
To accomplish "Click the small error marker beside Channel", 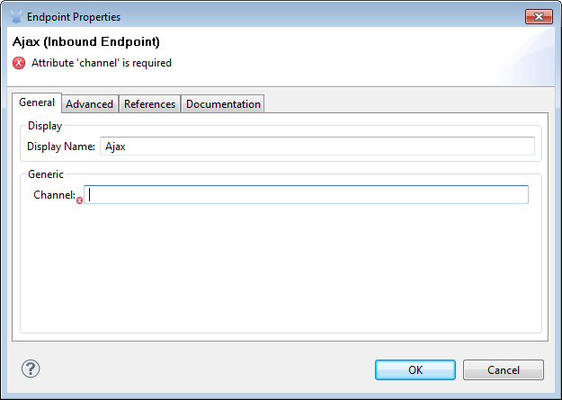I will click(79, 200).
